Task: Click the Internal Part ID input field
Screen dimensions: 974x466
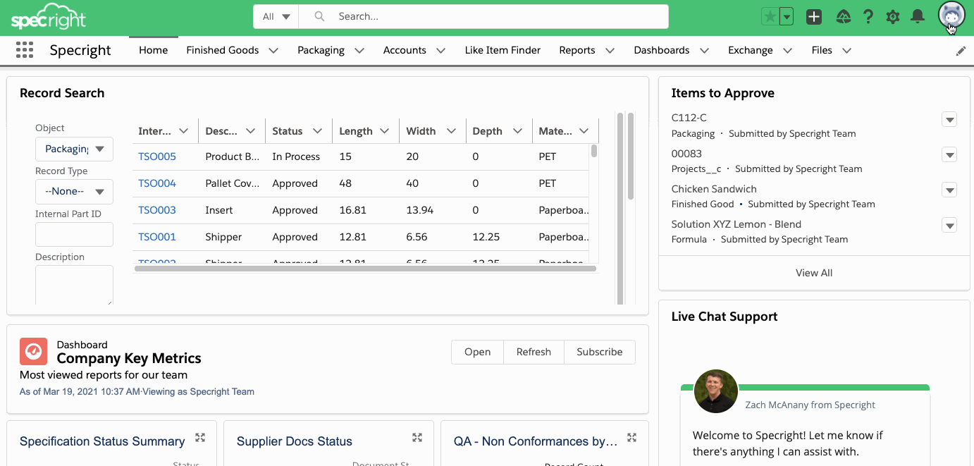Action: pos(74,235)
